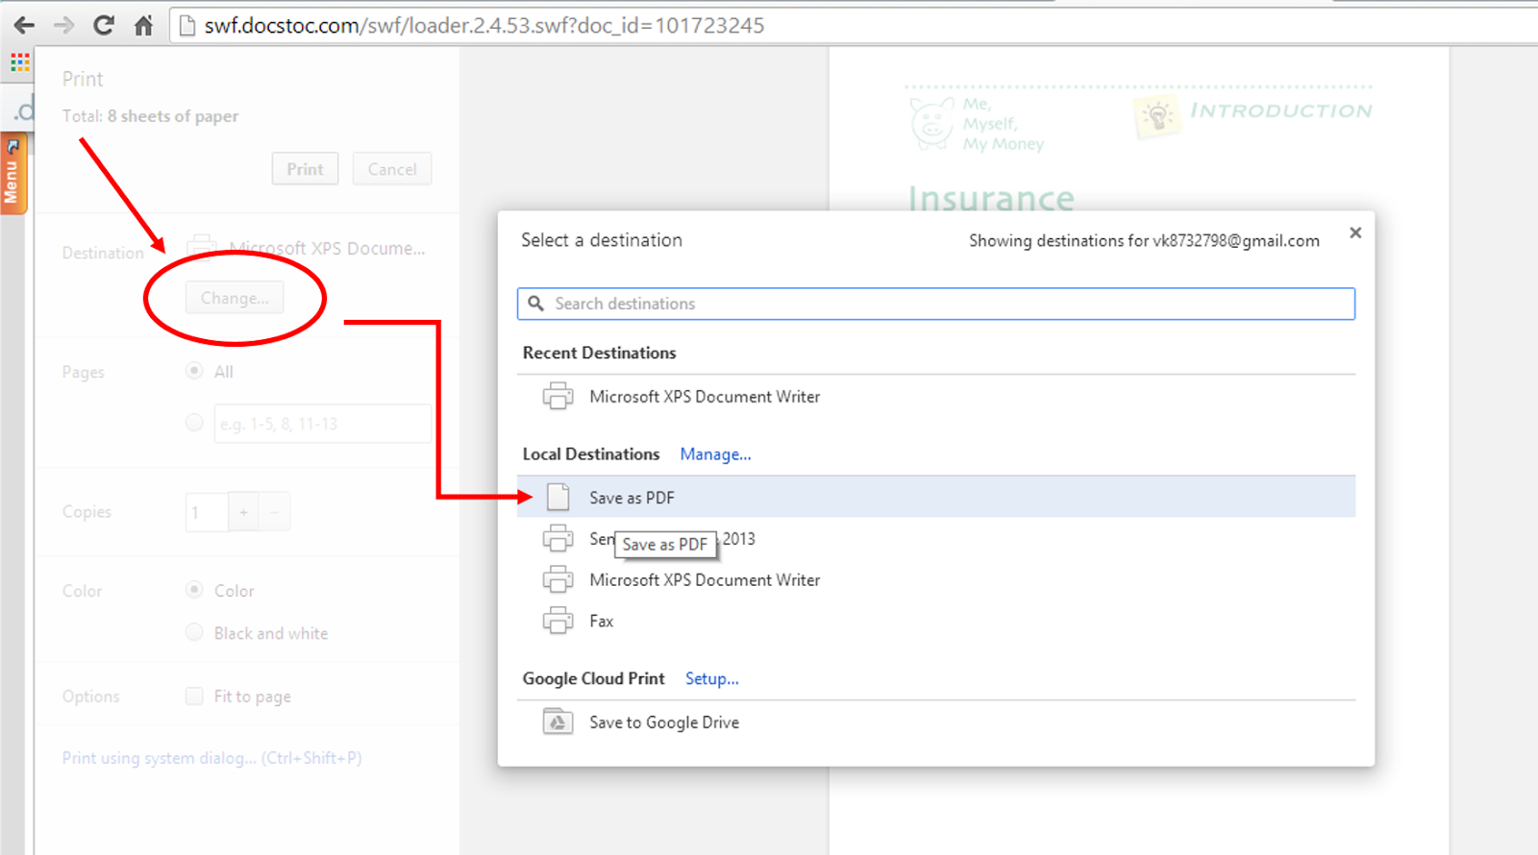Open the Manage... local destinations link

coord(715,454)
